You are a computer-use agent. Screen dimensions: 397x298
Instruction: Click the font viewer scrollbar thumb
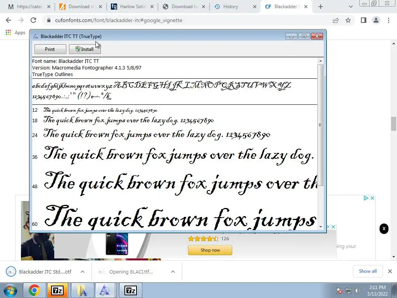tap(320, 125)
